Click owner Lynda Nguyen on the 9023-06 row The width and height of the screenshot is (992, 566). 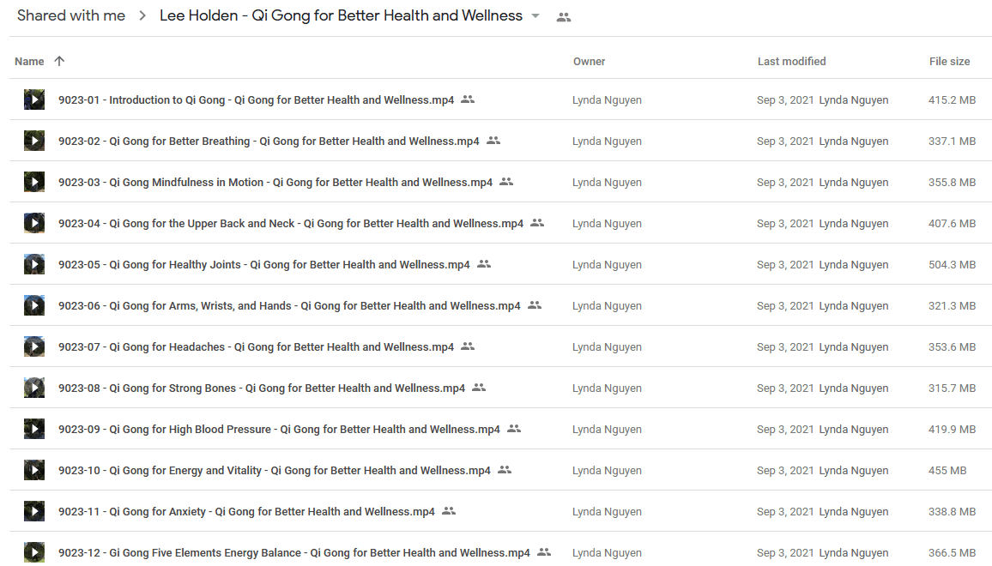tap(607, 305)
